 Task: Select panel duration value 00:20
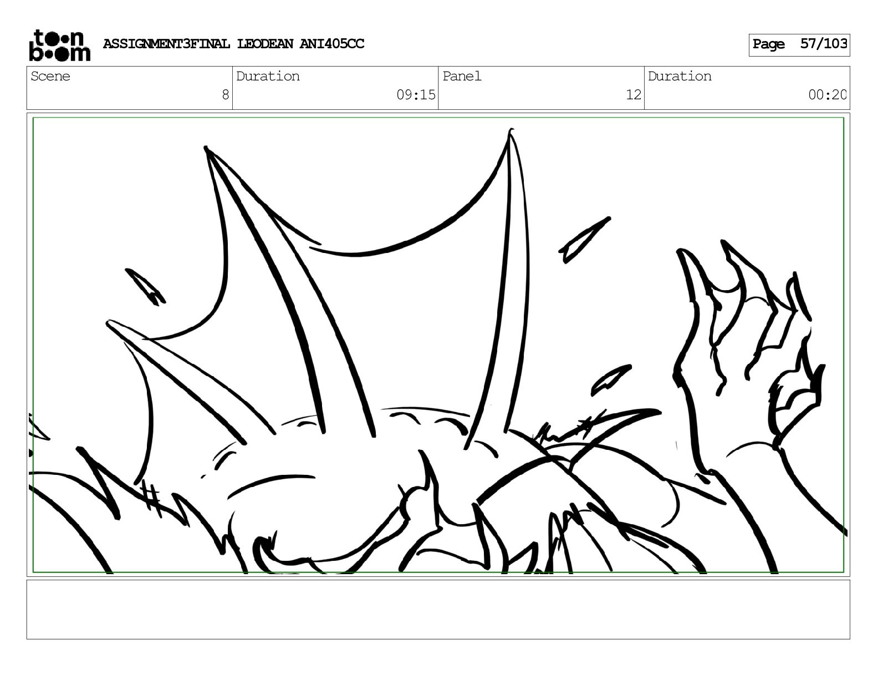click(828, 95)
